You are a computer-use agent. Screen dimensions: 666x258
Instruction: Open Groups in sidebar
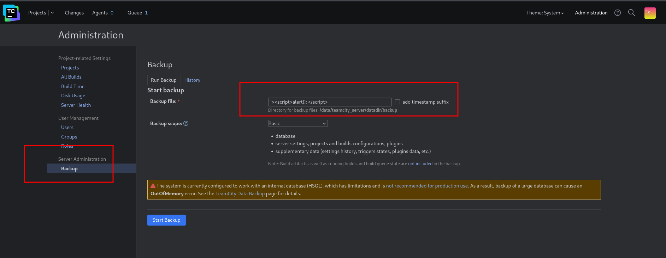pos(69,137)
